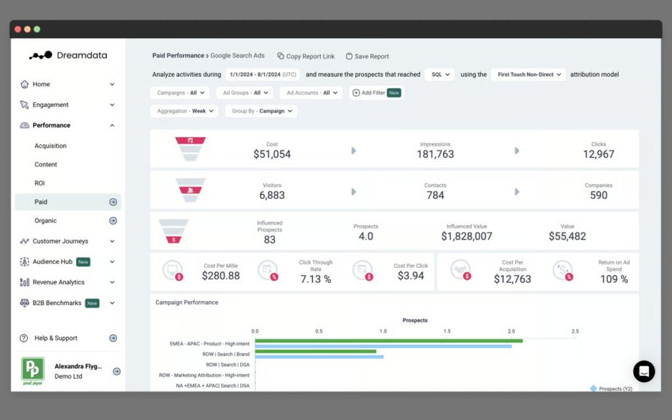Image resolution: width=672 pixels, height=420 pixels.
Task: Open the Campaigns filter dropdown
Action: (180, 93)
